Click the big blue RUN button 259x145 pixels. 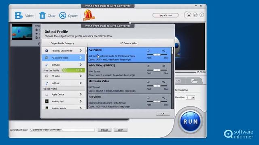[x=190, y=122]
